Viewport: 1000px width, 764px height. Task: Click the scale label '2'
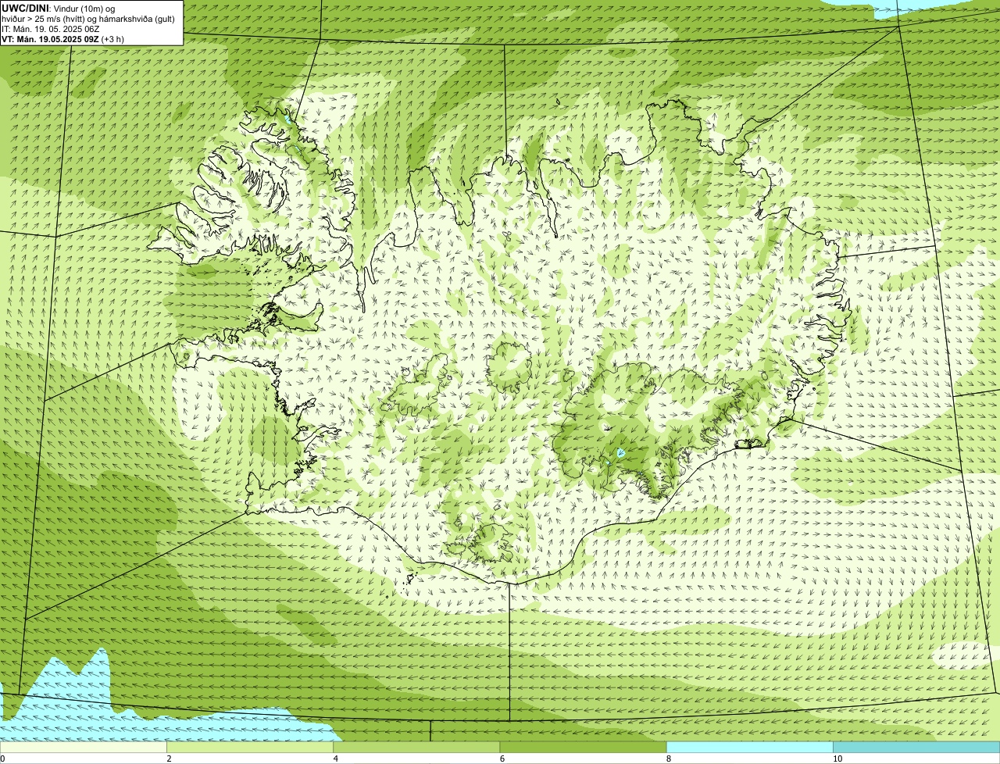(169, 759)
